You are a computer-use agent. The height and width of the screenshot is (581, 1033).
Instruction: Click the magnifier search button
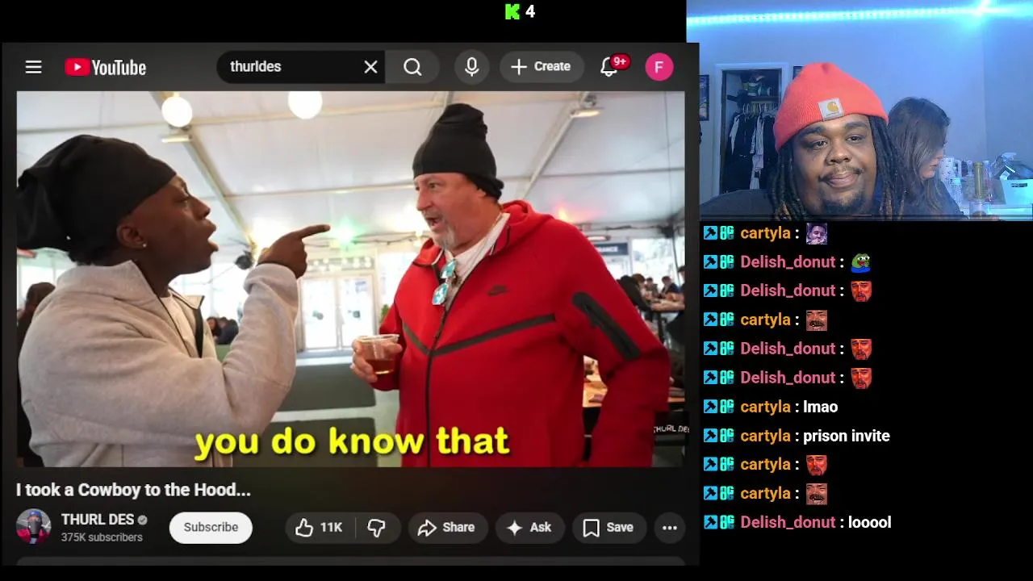point(412,67)
